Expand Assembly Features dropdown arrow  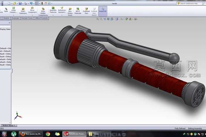[53, 15]
